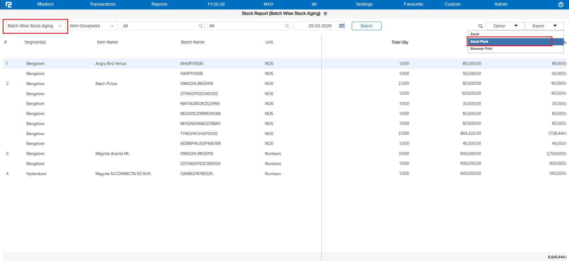
Task: Choose Browser Print export option
Action: pyautogui.click(x=516, y=49)
